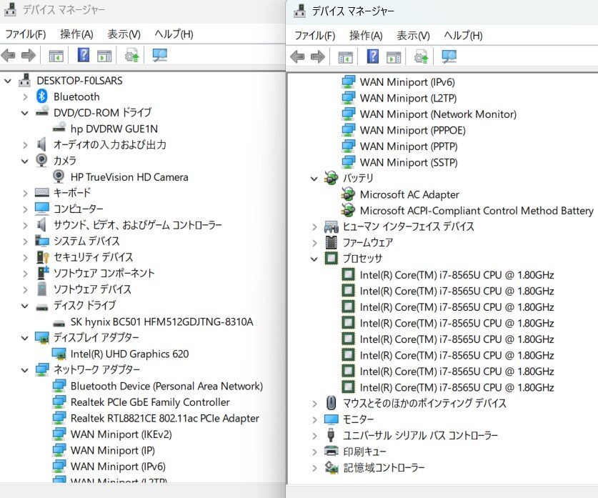Collapse the DESKTOP-F0LSARS root node
598x498 pixels.
tap(8, 81)
